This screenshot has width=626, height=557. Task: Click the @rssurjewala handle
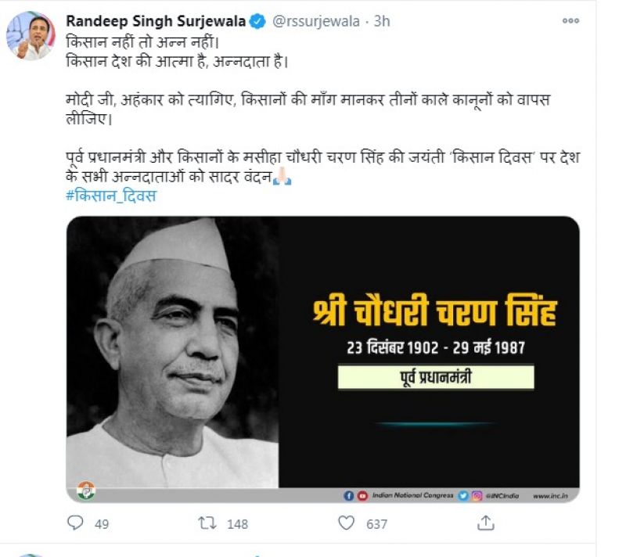coord(316,21)
